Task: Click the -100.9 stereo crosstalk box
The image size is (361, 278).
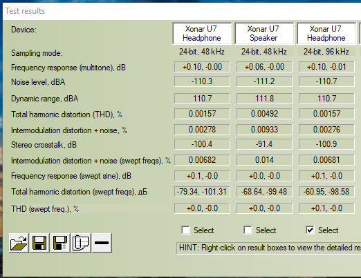Action: pyautogui.click(x=326, y=144)
